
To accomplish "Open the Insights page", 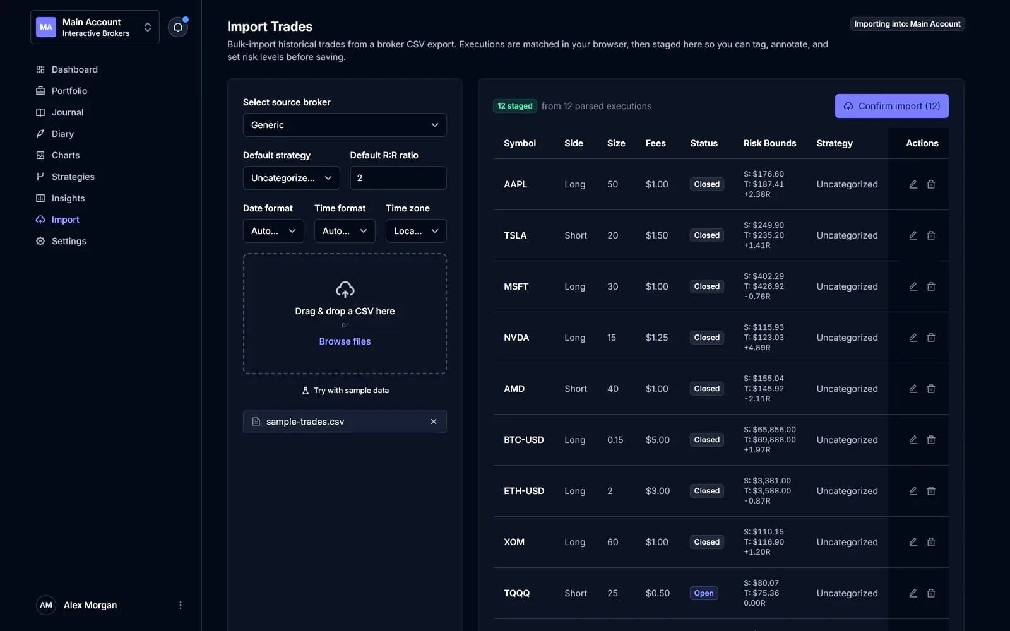I will coord(68,198).
